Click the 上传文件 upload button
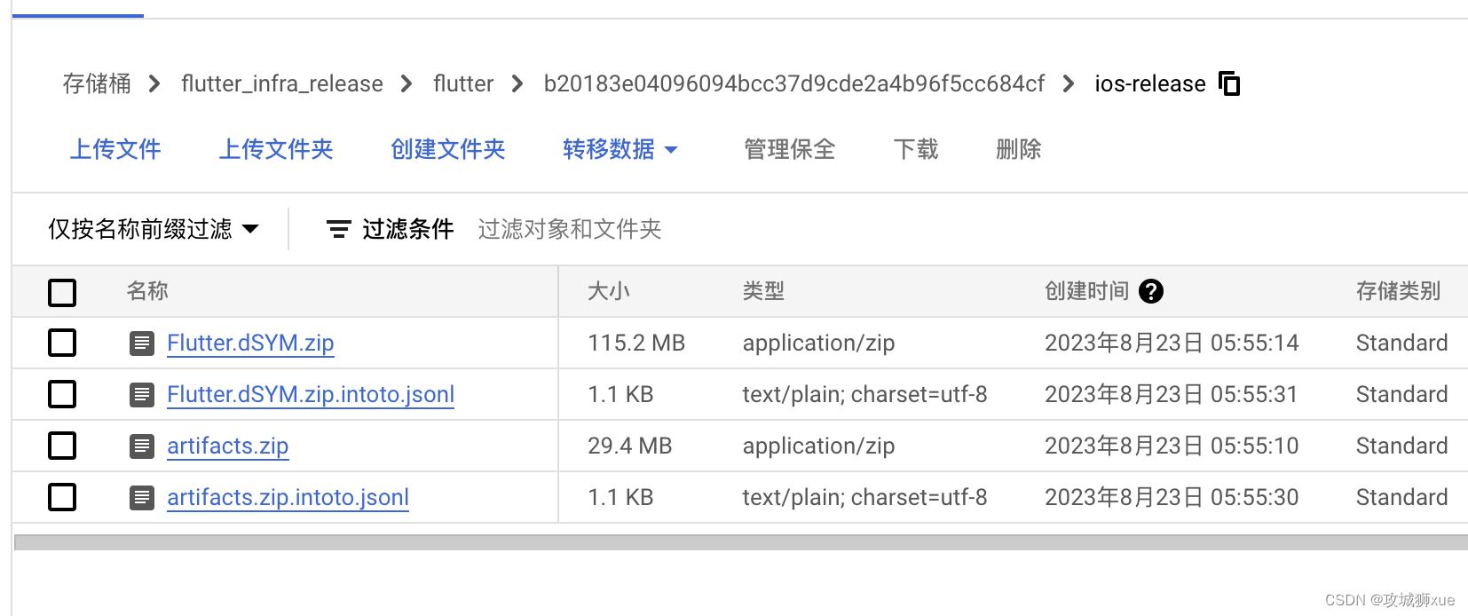This screenshot has width=1468, height=616. tap(115, 149)
